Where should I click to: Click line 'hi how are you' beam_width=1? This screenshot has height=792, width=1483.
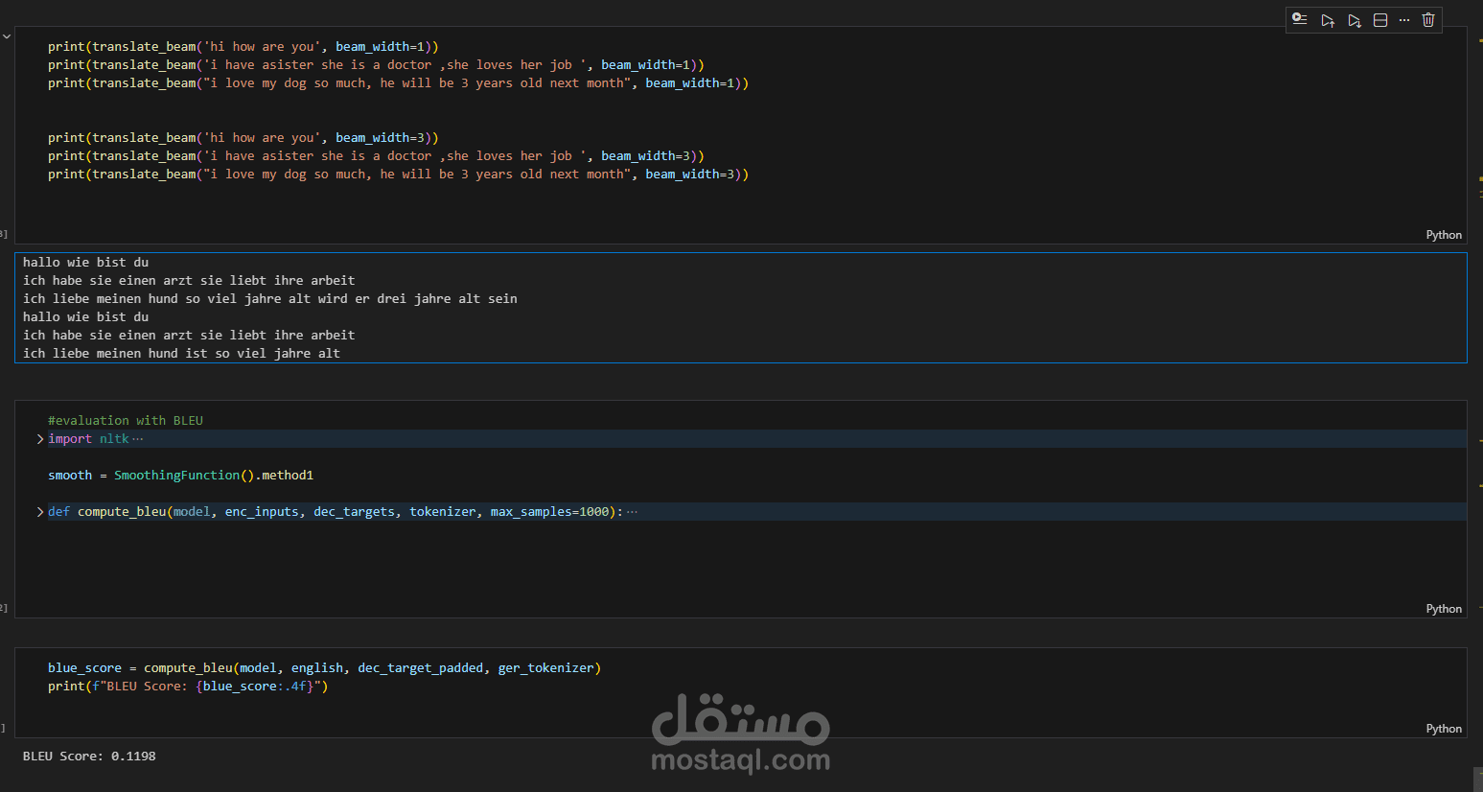click(x=243, y=47)
